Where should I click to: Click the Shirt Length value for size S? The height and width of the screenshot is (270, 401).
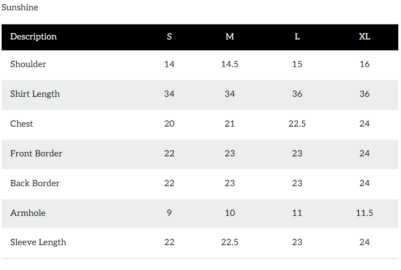click(x=169, y=94)
